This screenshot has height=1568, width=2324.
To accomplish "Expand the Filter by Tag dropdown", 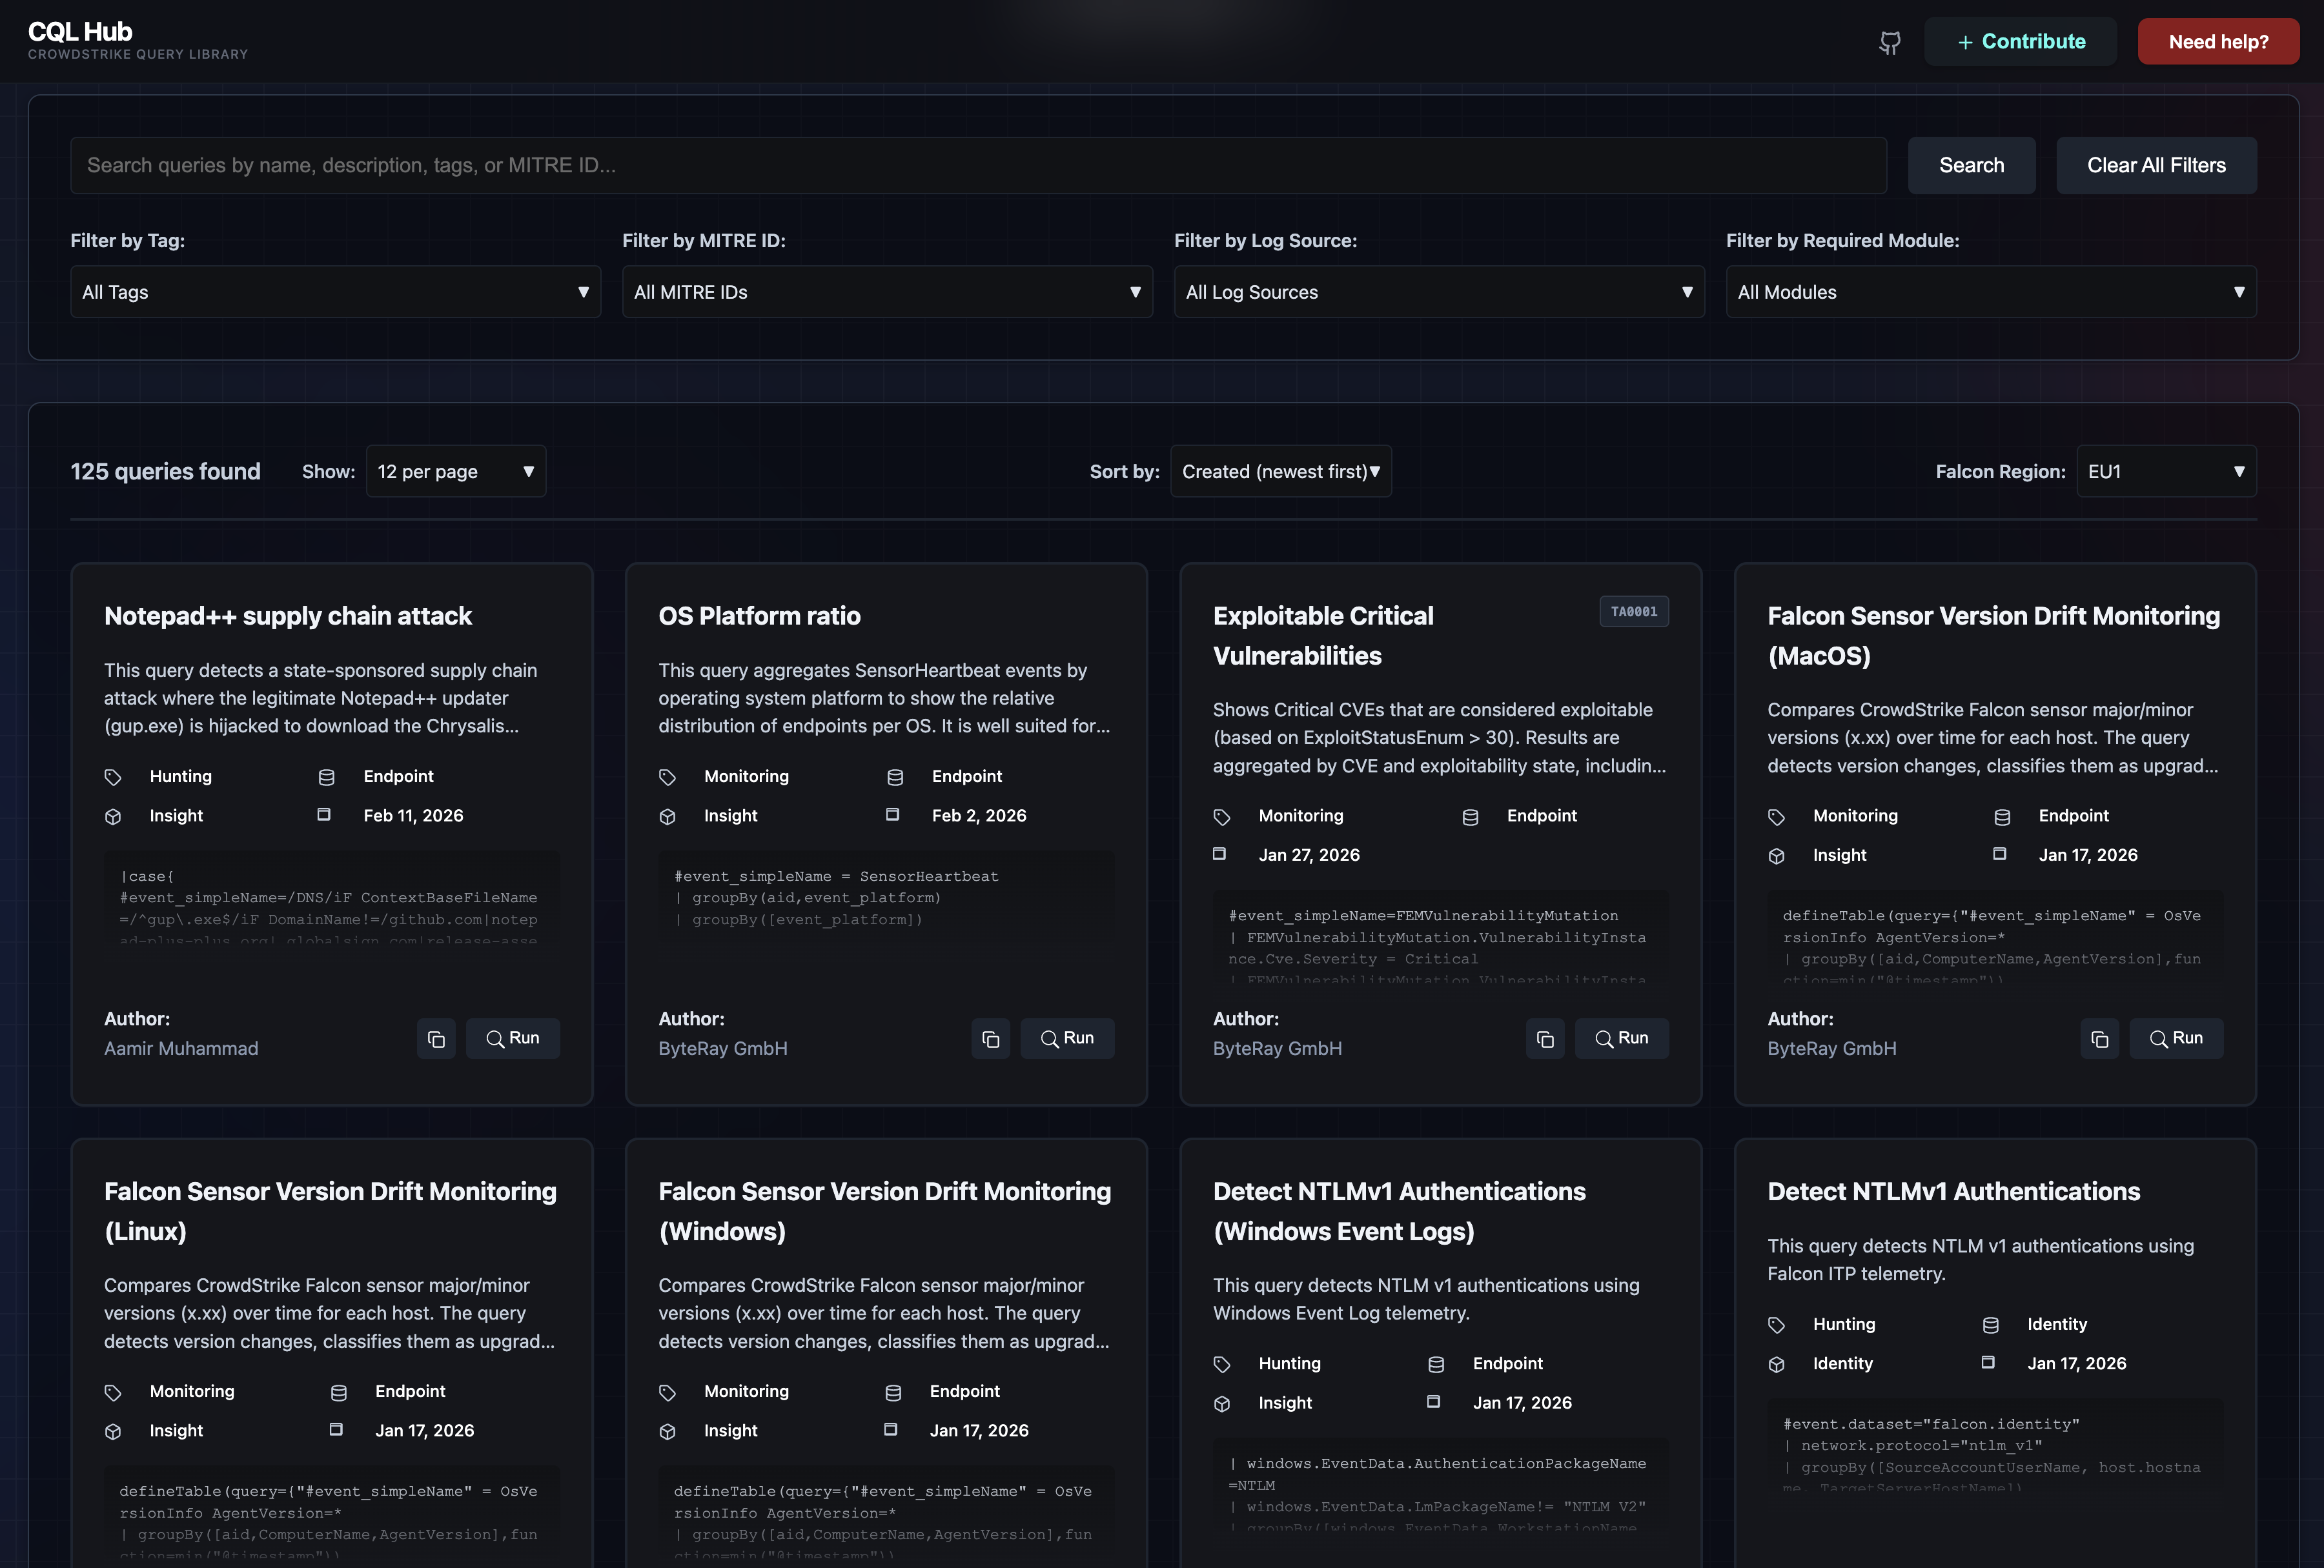I will 335,292.
